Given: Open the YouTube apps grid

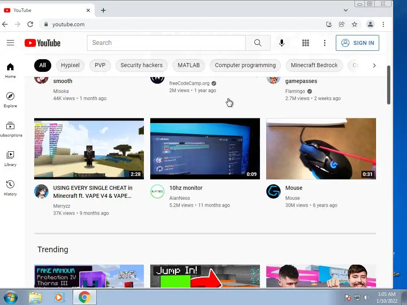Looking at the screenshot, I should (x=306, y=43).
